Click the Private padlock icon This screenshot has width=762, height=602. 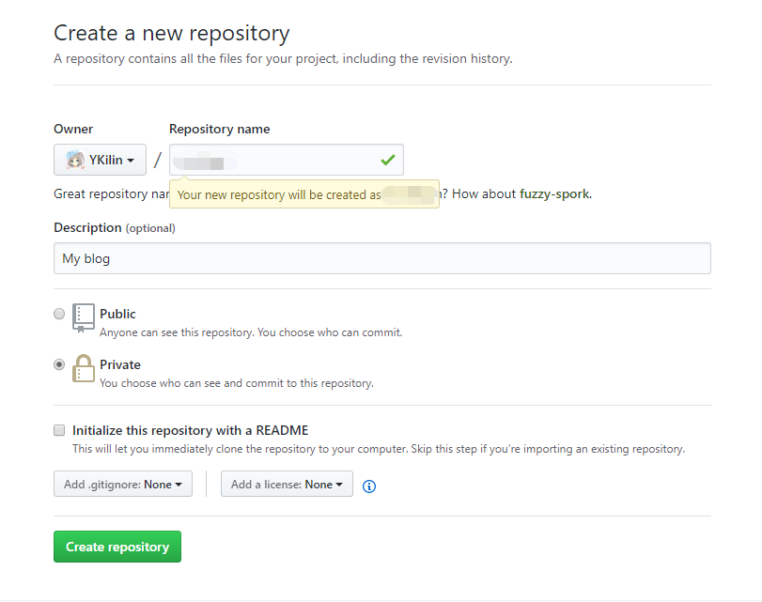point(83,368)
